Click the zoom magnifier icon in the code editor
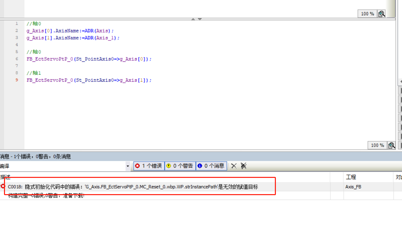The image size is (402, 225). pos(392,145)
